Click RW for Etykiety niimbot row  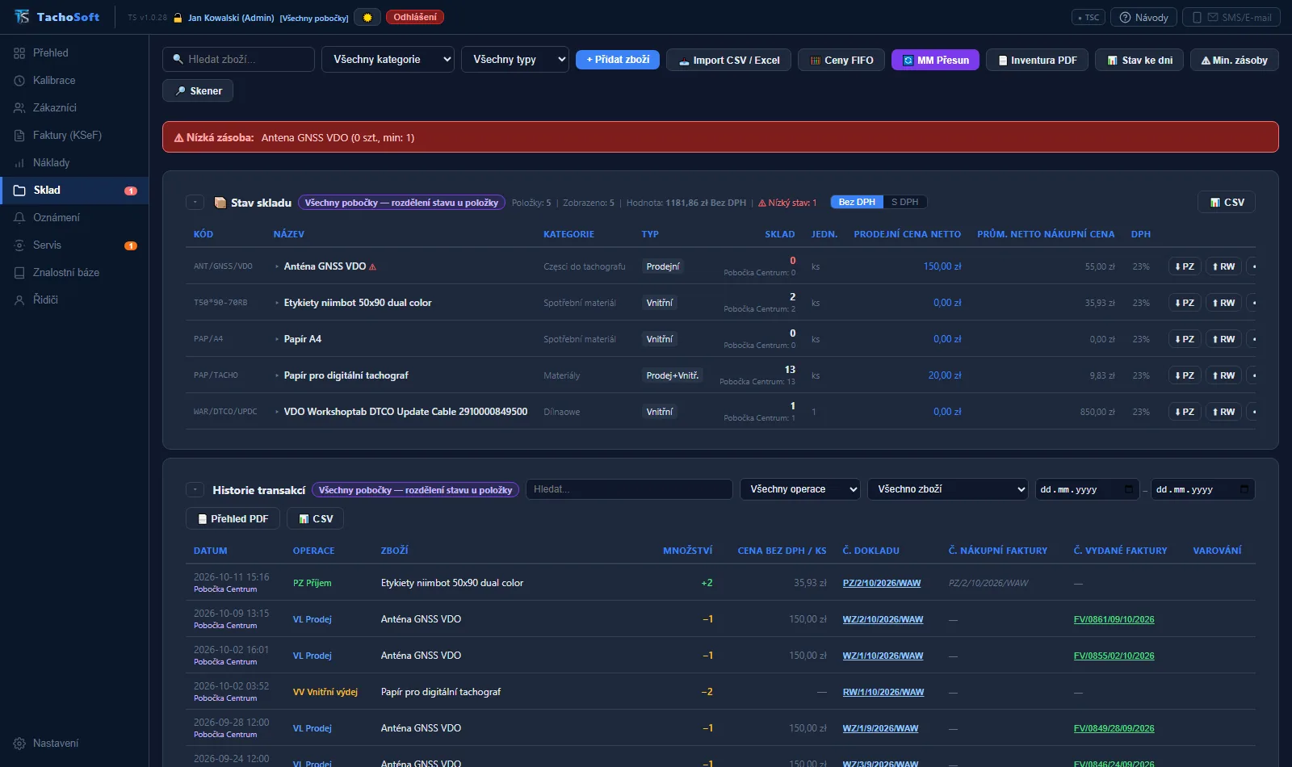pyautogui.click(x=1223, y=303)
